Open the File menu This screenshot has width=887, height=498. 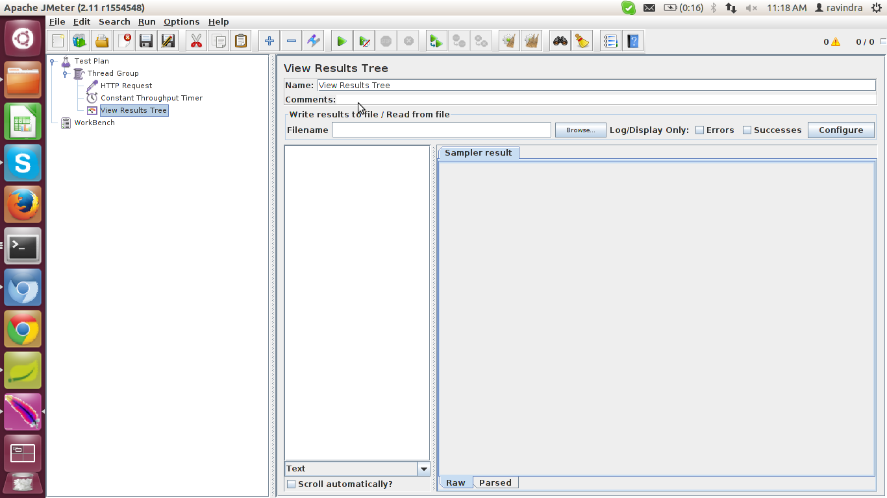[57, 22]
